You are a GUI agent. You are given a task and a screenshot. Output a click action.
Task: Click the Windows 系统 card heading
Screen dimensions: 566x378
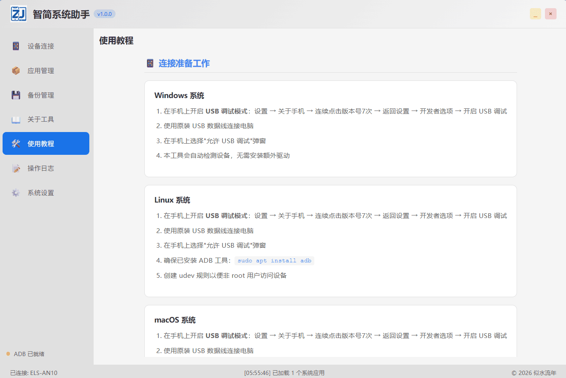coord(179,95)
